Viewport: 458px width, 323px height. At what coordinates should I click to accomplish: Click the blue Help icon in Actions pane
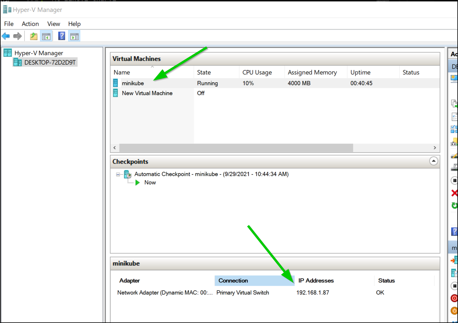[454, 231]
